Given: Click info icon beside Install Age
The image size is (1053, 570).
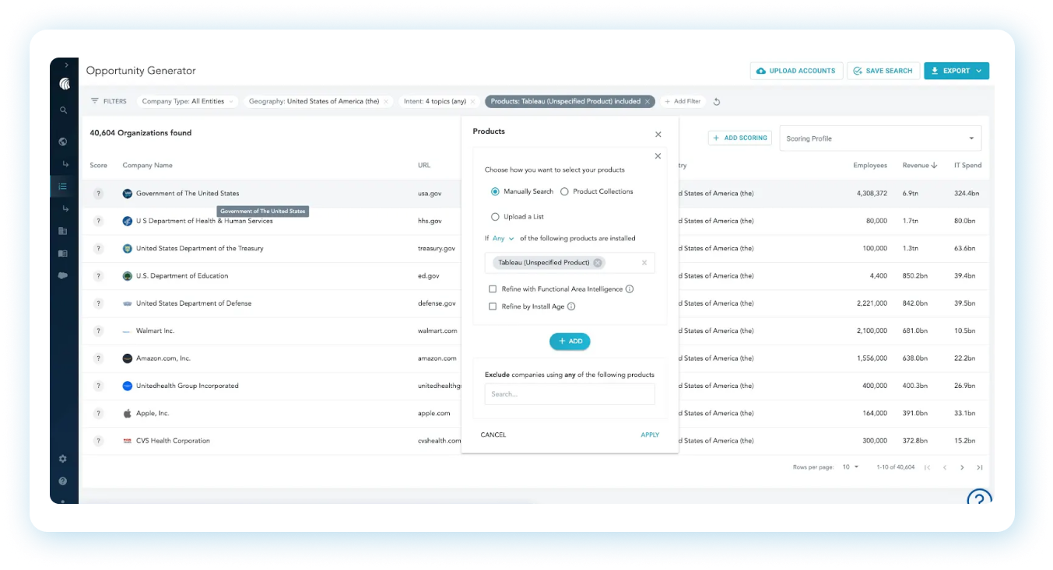Looking at the screenshot, I should [571, 306].
